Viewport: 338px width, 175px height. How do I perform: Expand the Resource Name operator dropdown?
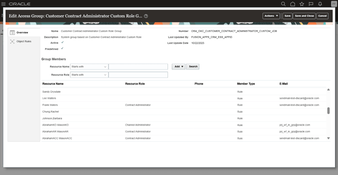pyautogui.click(x=89, y=67)
